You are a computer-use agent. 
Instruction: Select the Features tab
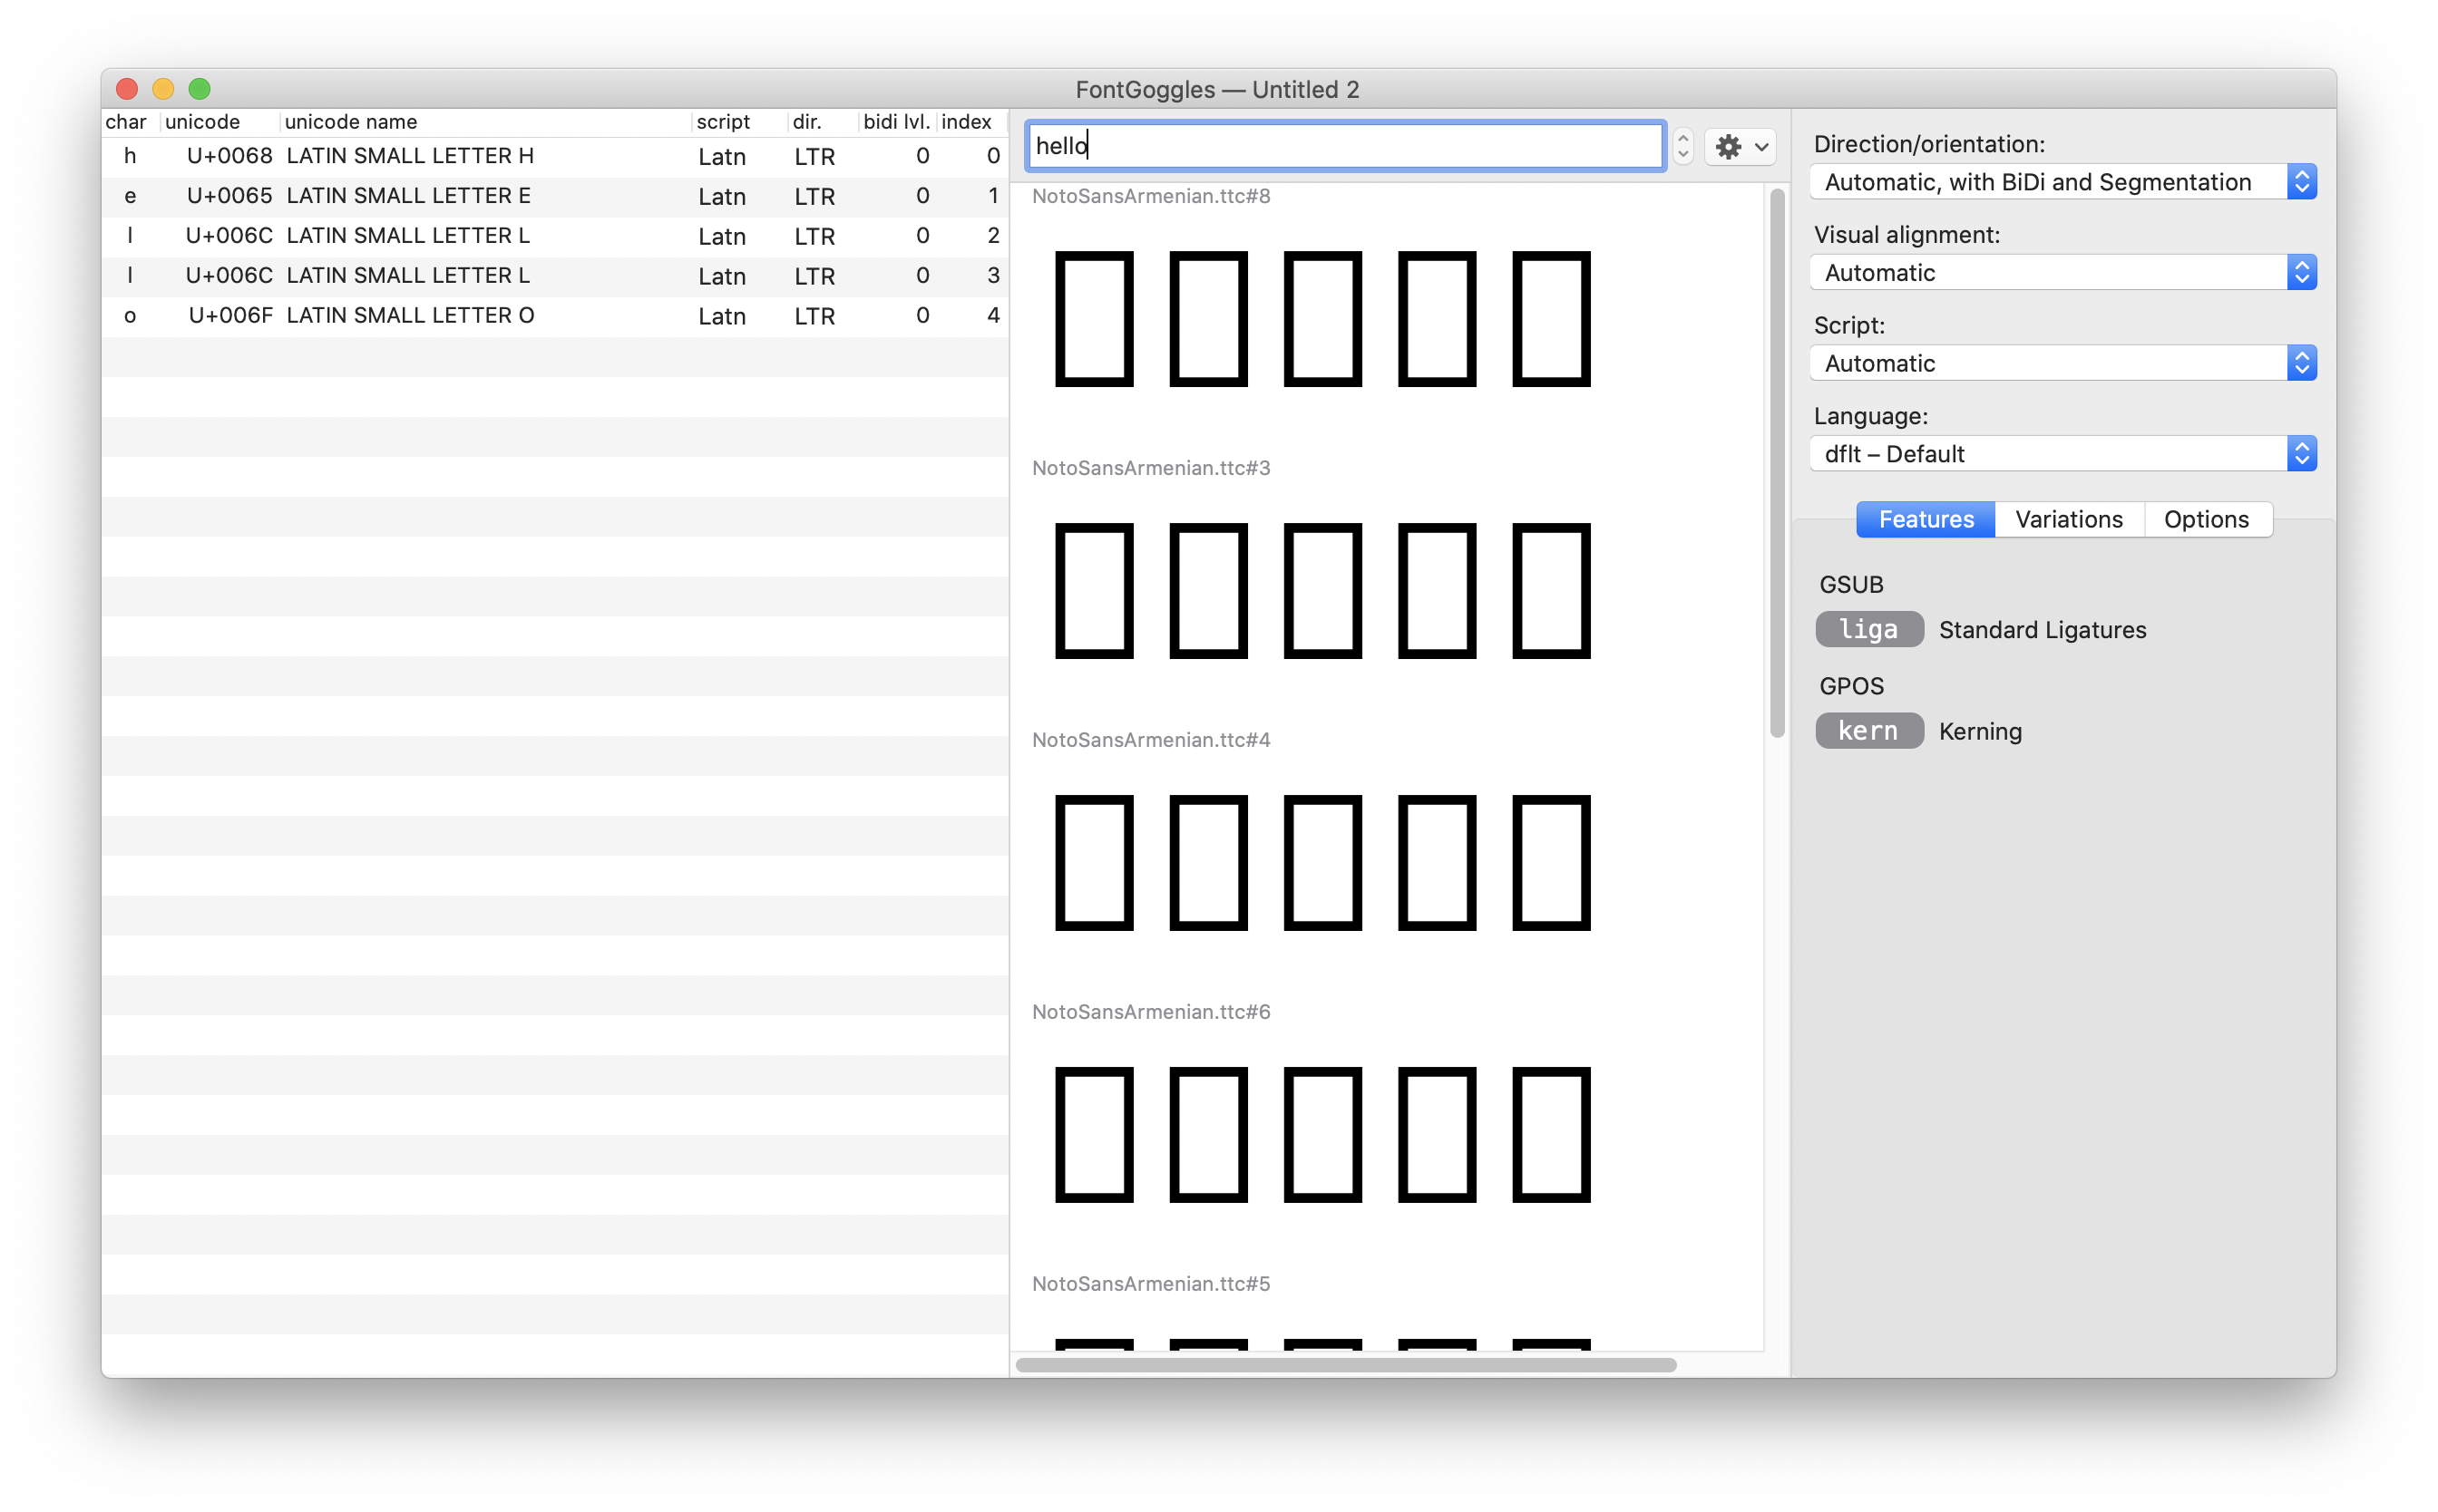[1925, 519]
